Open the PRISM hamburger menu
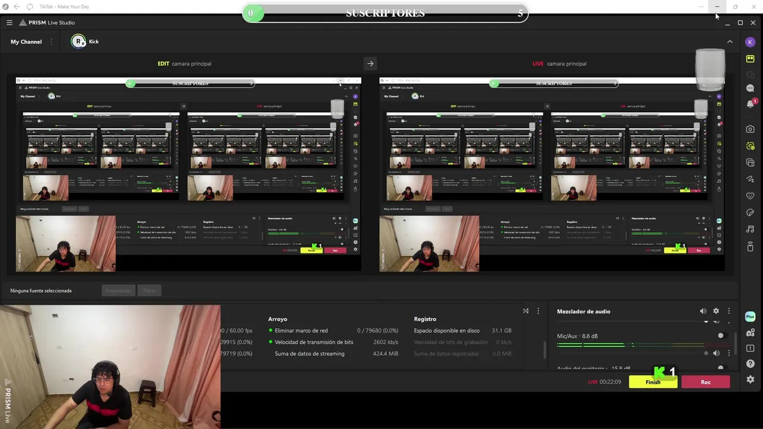Image resolution: width=763 pixels, height=429 pixels. (x=10, y=23)
